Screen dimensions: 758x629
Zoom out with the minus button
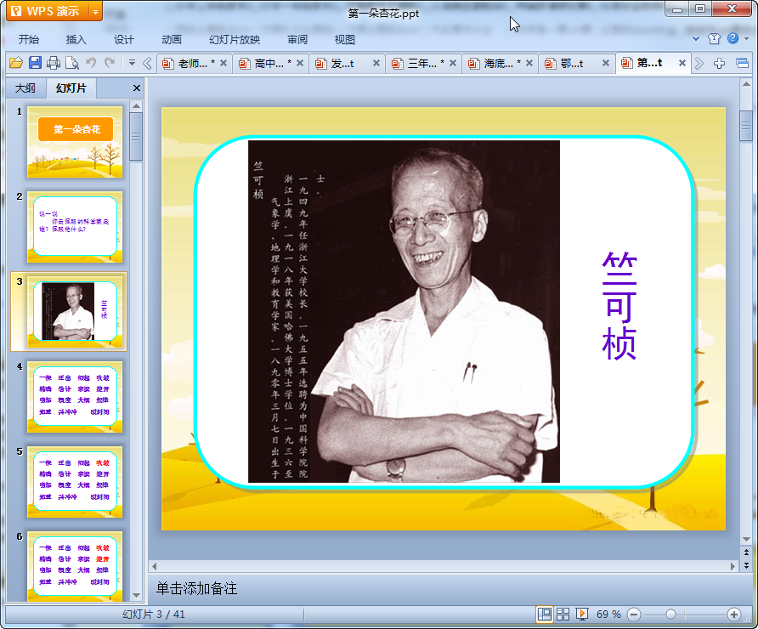click(x=634, y=615)
